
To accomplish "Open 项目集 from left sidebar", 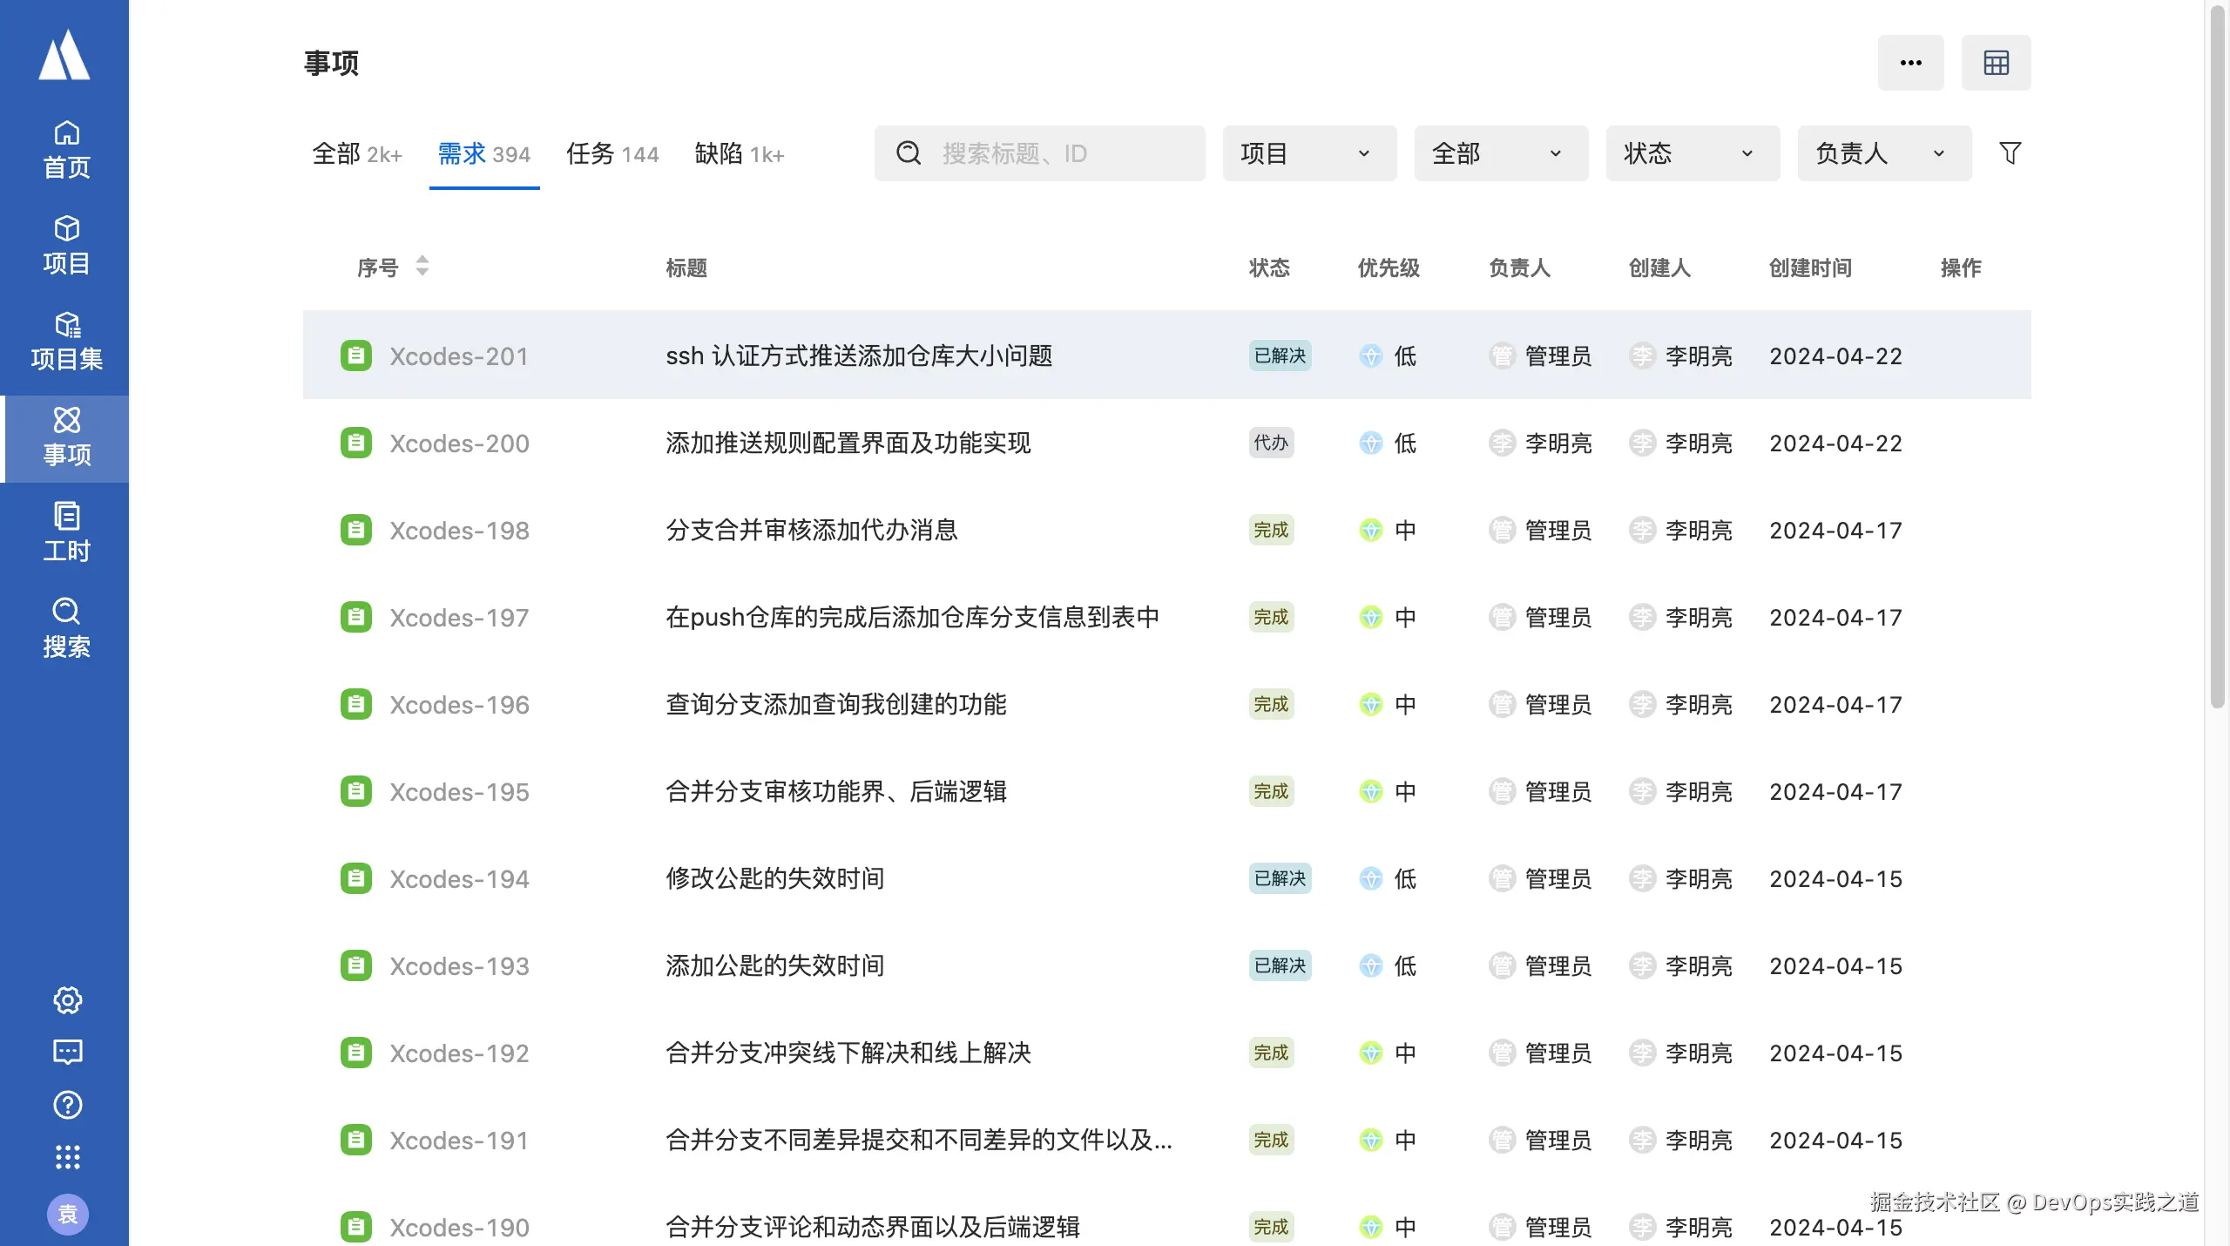I will [66, 341].
